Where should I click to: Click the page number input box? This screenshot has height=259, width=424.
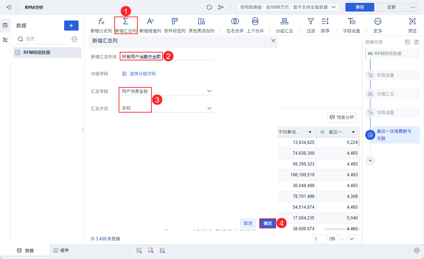pyautogui.click(x=320, y=239)
